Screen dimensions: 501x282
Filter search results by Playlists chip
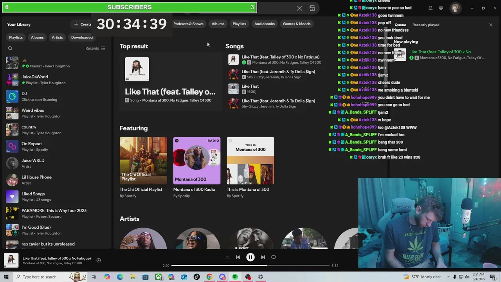pos(240,24)
